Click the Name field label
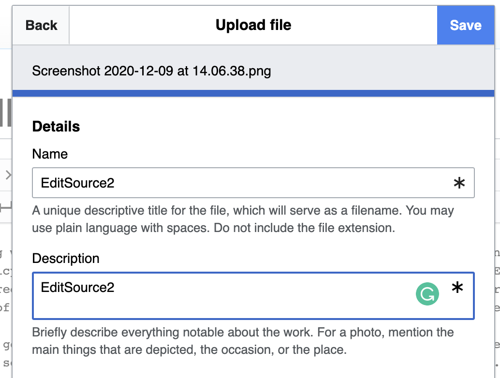500x378 pixels. coord(50,154)
